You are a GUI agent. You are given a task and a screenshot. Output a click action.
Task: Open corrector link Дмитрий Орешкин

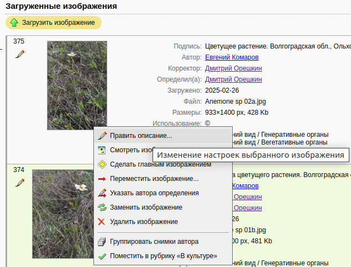click(x=233, y=68)
